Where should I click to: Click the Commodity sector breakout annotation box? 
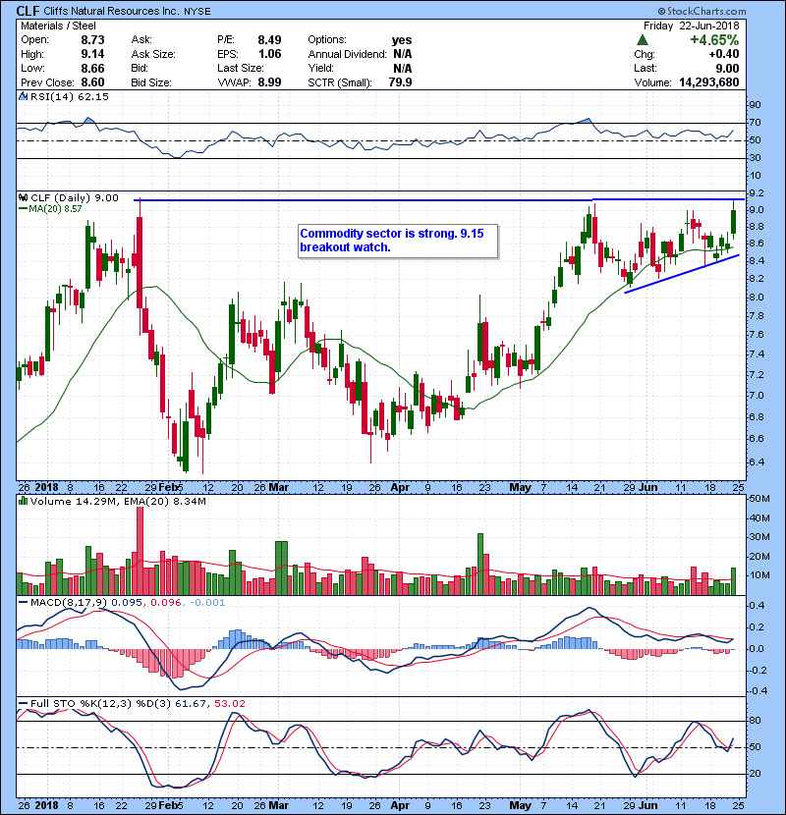[x=399, y=241]
